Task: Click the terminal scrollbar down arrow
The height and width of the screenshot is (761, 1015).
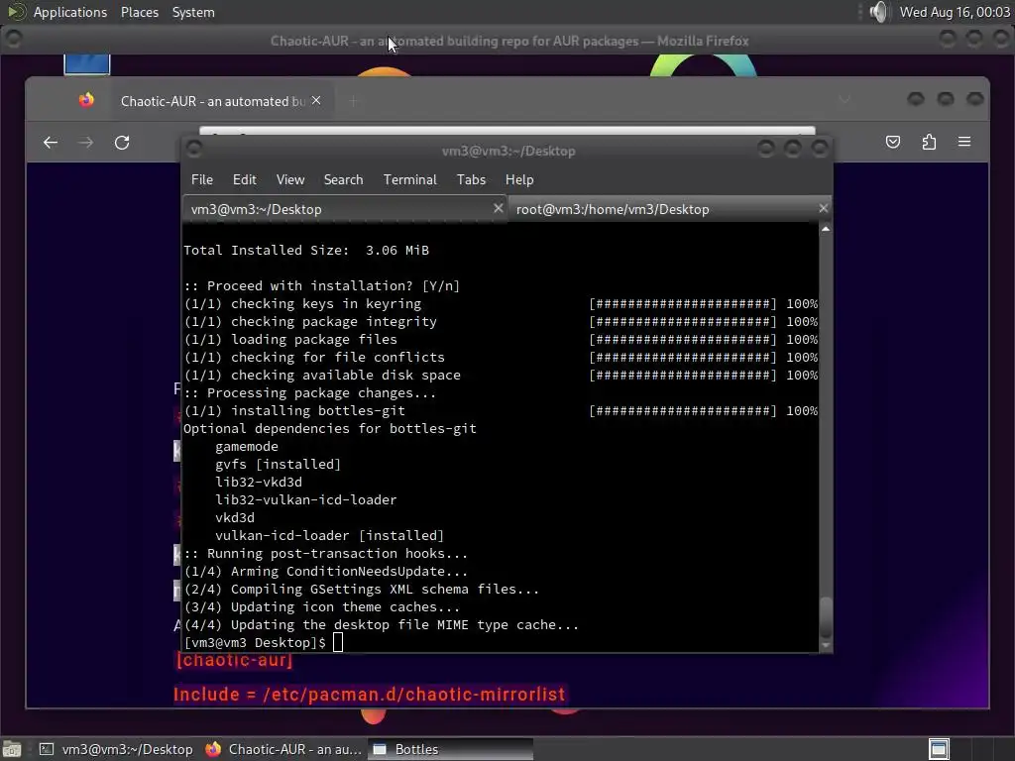Action: (826, 645)
